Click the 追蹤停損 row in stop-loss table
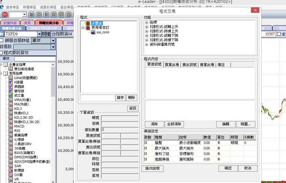This screenshot has width=286, height=183. click(200, 159)
